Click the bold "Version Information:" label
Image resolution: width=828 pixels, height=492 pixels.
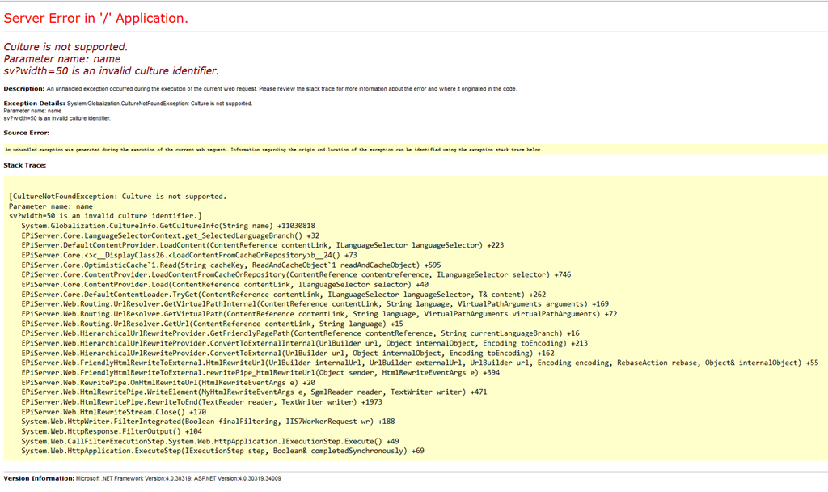pyautogui.click(x=39, y=478)
